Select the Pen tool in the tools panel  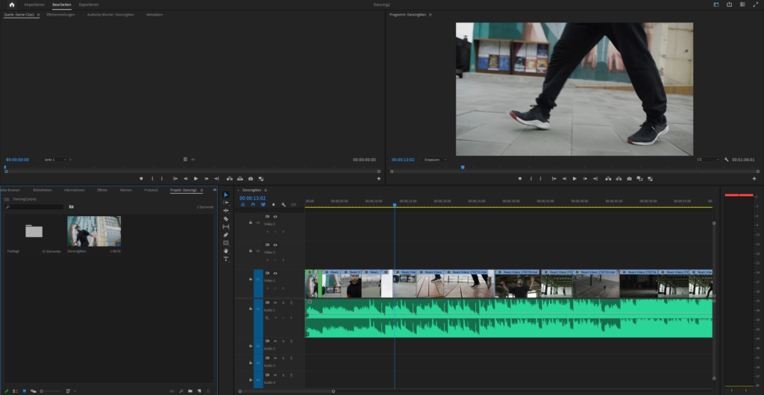coord(226,235)
